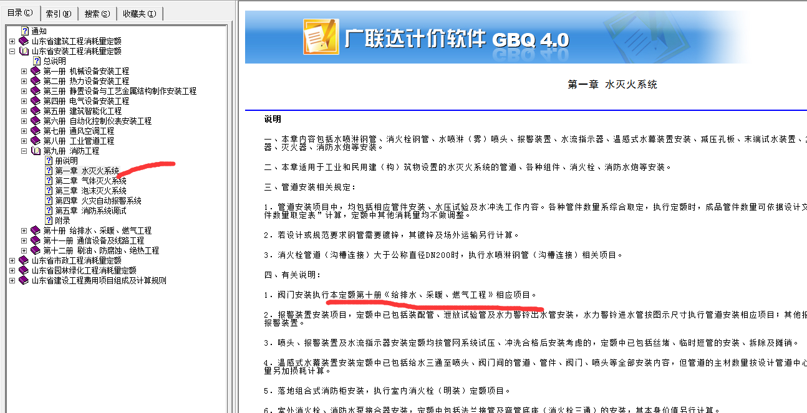Open the 册说明 topic
Screen dimensions: 807x413
[67, 161]
